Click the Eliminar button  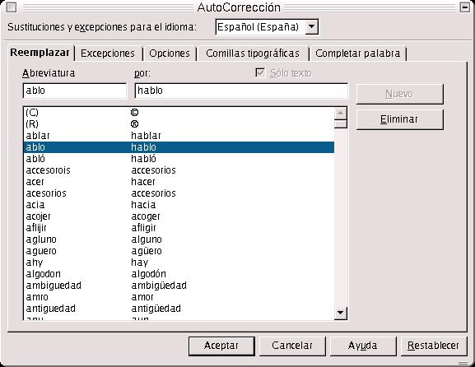(x=399, y=119)
